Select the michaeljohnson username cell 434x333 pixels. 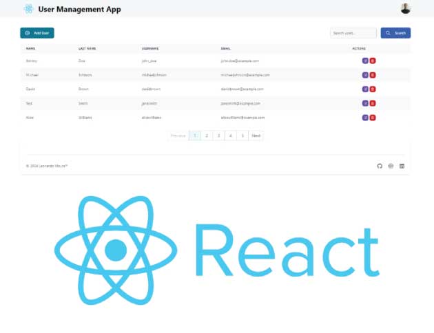pyautogui.click(x=154, y=75)
